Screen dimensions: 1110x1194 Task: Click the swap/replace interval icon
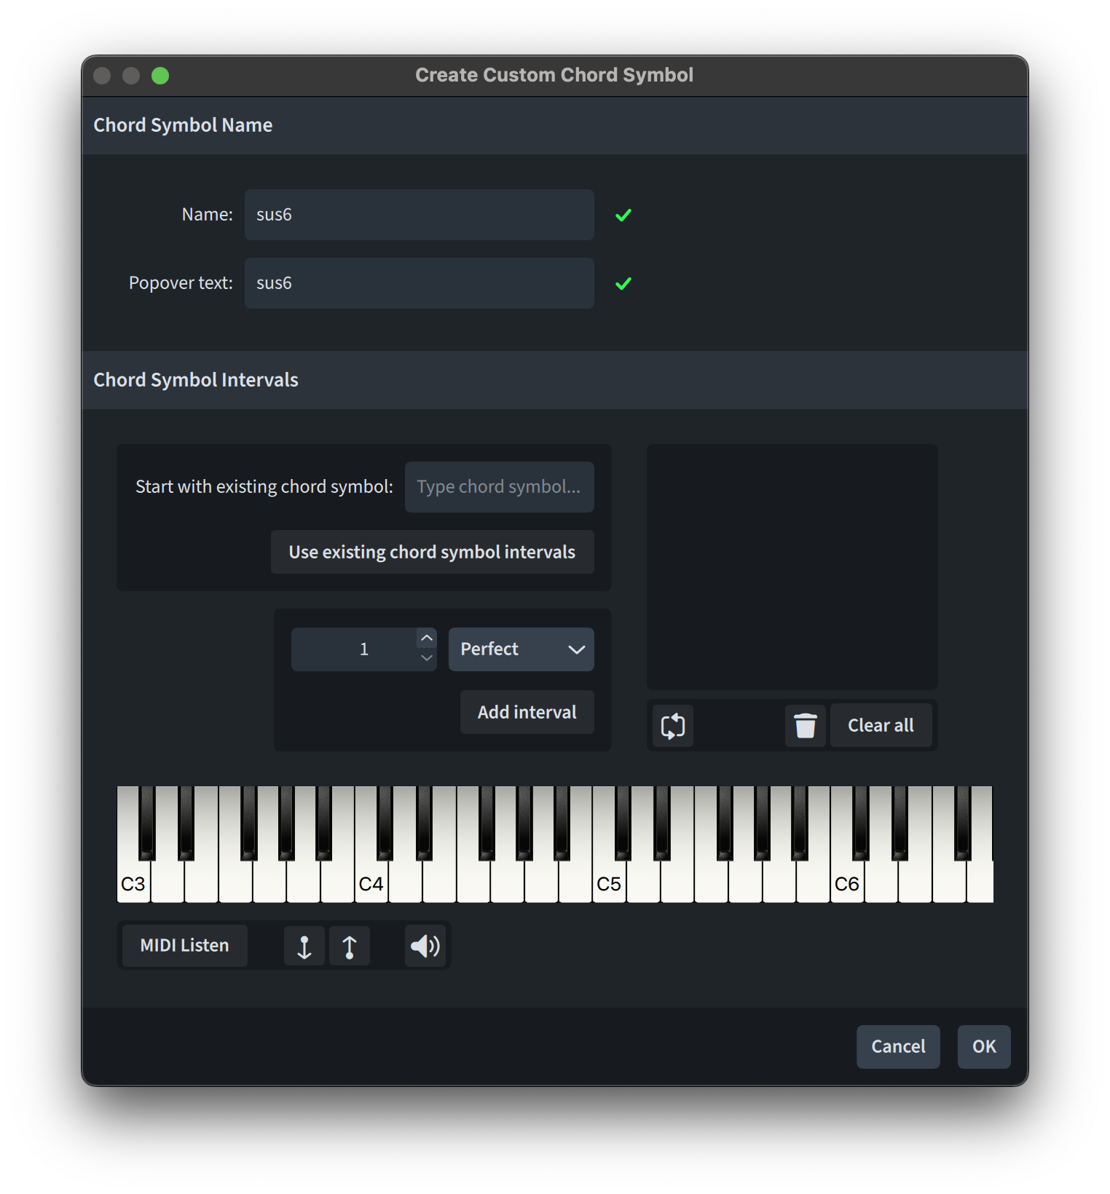click(x=672, y=726)
